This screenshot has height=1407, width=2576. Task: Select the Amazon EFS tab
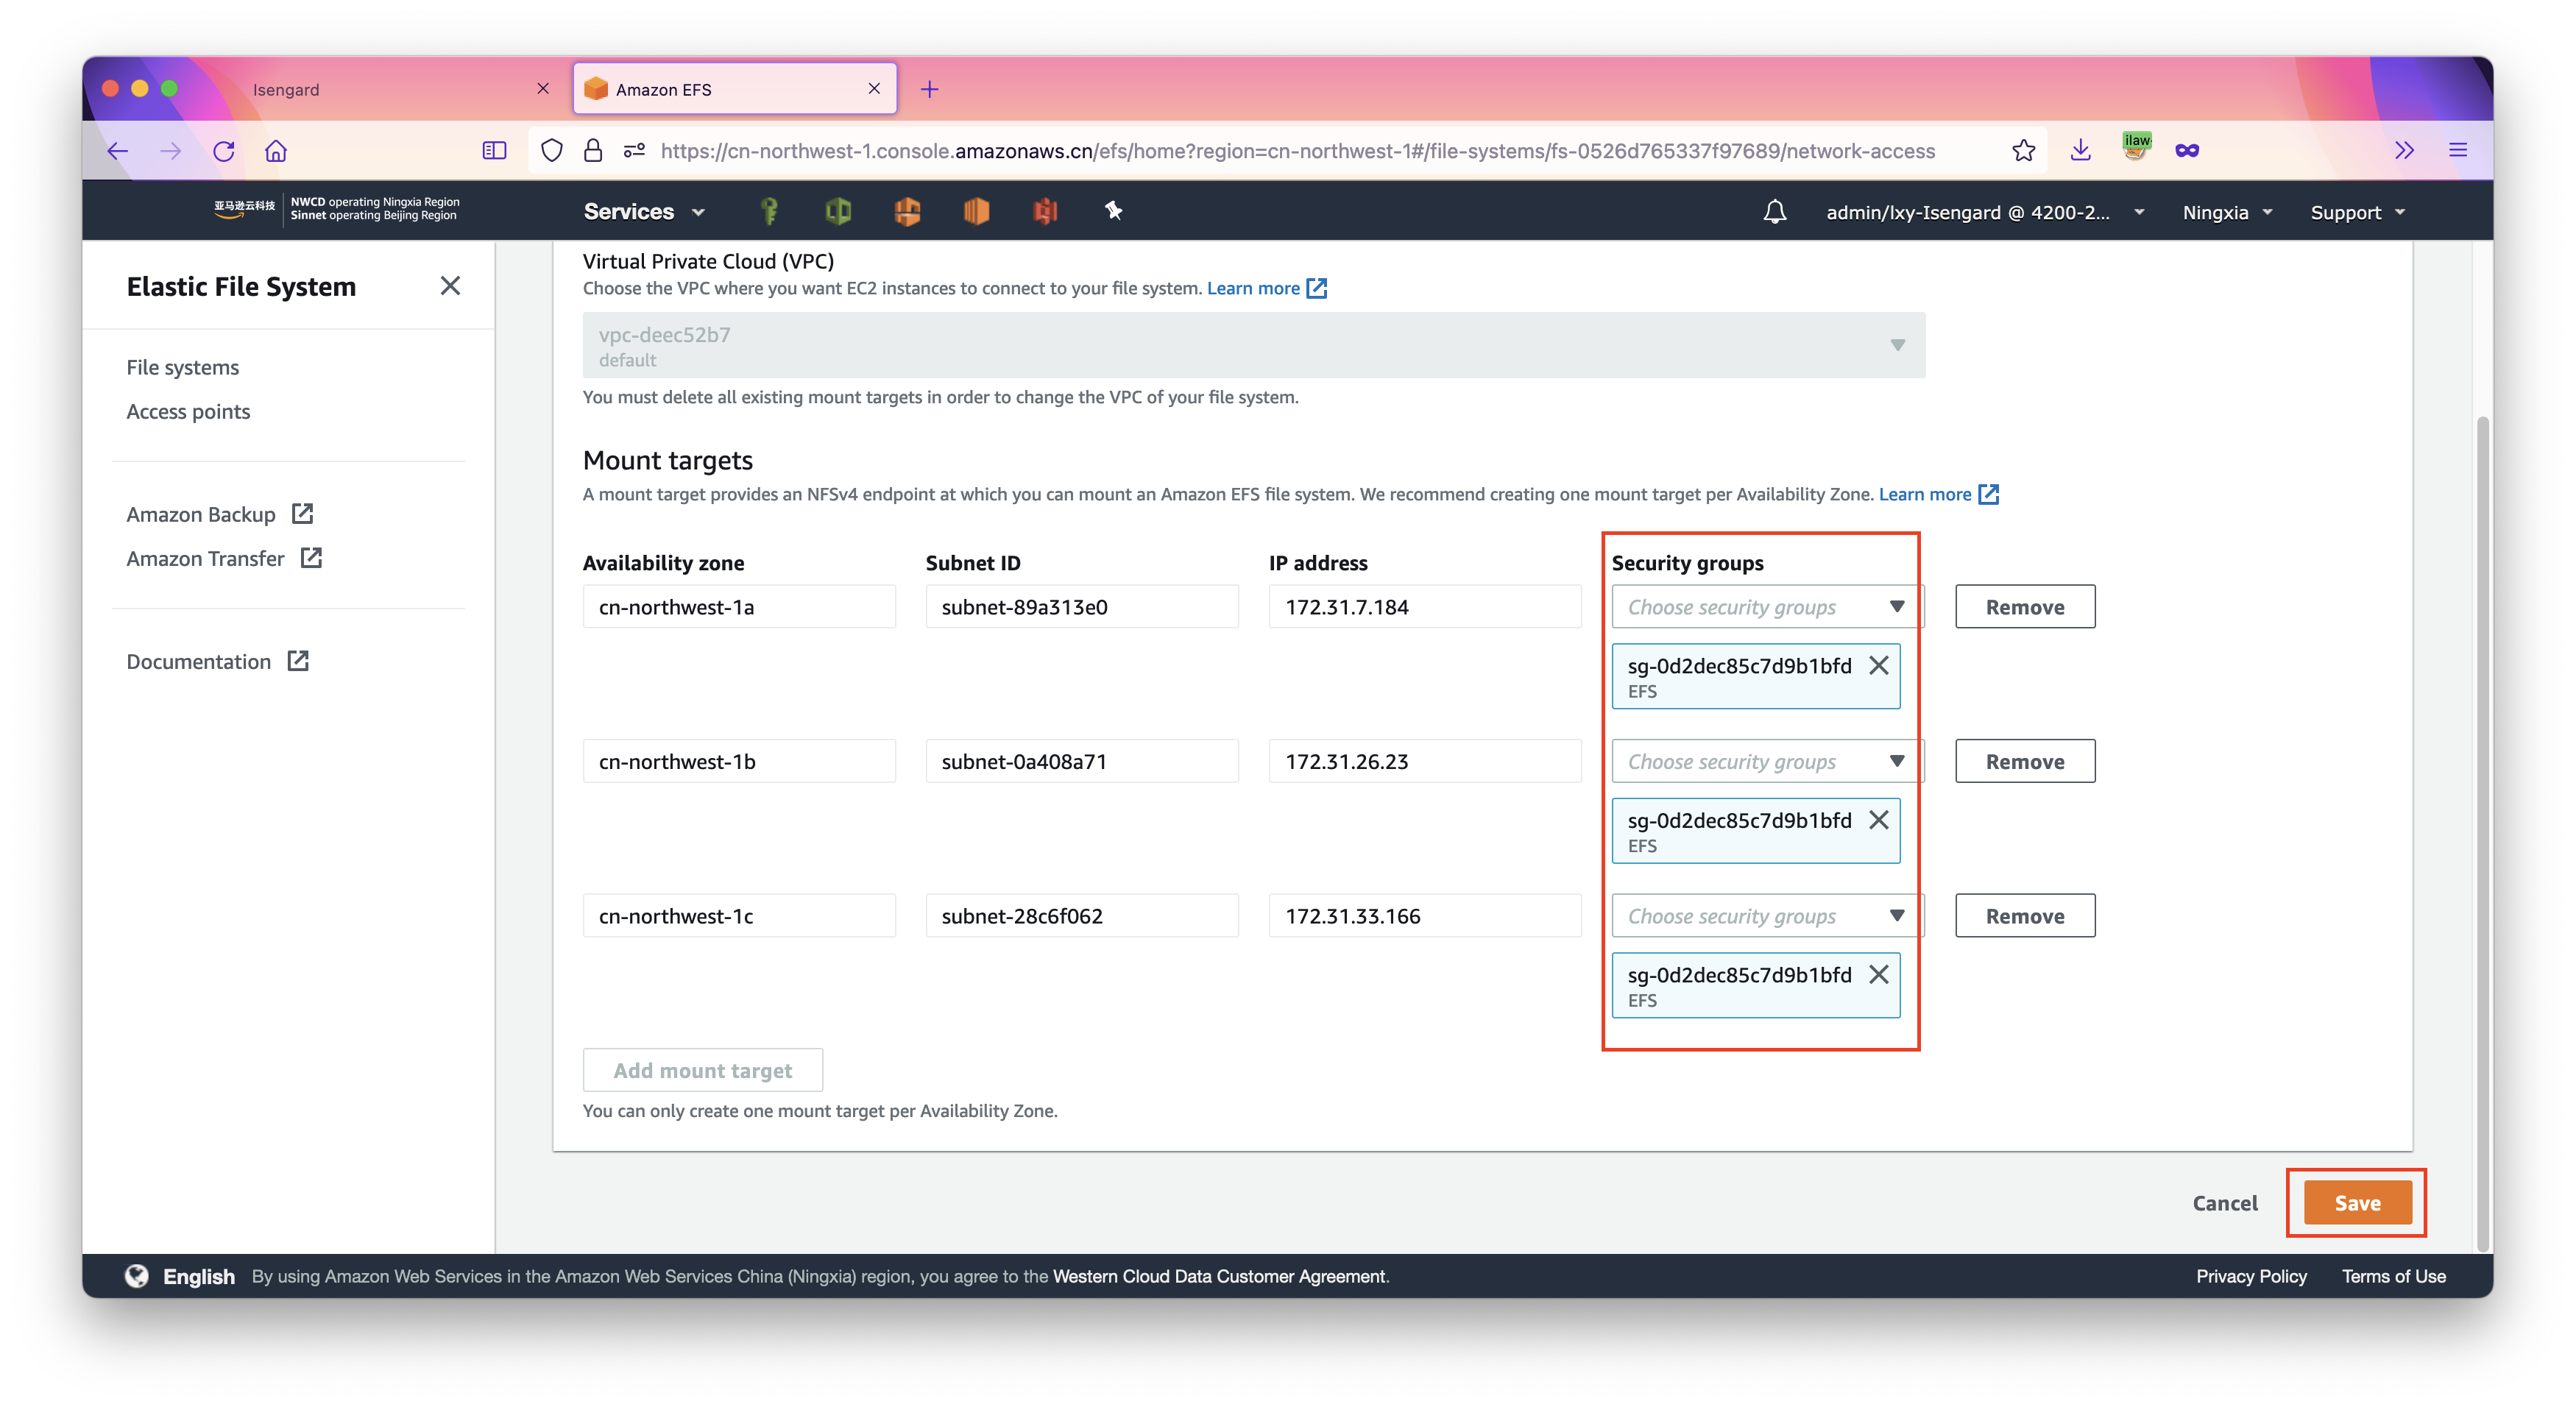[734, 89]
